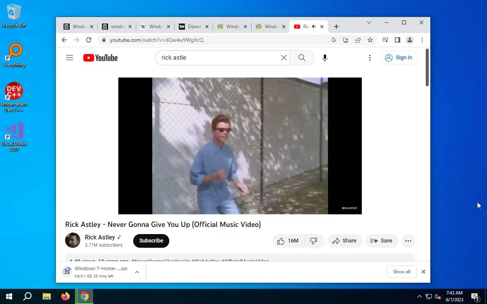Open Rick Astley channel avatar
487x304 pixels.
(73, 240)
